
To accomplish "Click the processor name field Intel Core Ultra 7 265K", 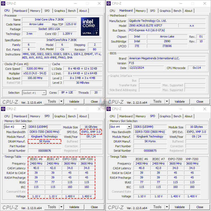I will pyautogui.click(x=49, y=19).
